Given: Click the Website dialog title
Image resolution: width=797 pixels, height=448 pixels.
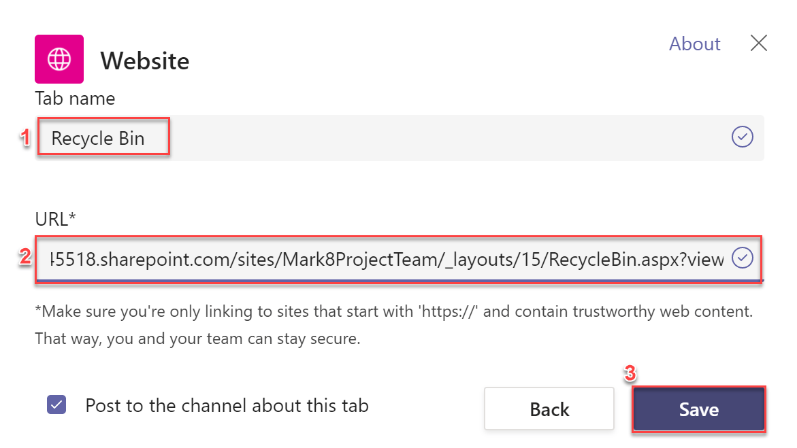Looking at the screenshot, I should (x=145, y=61).
